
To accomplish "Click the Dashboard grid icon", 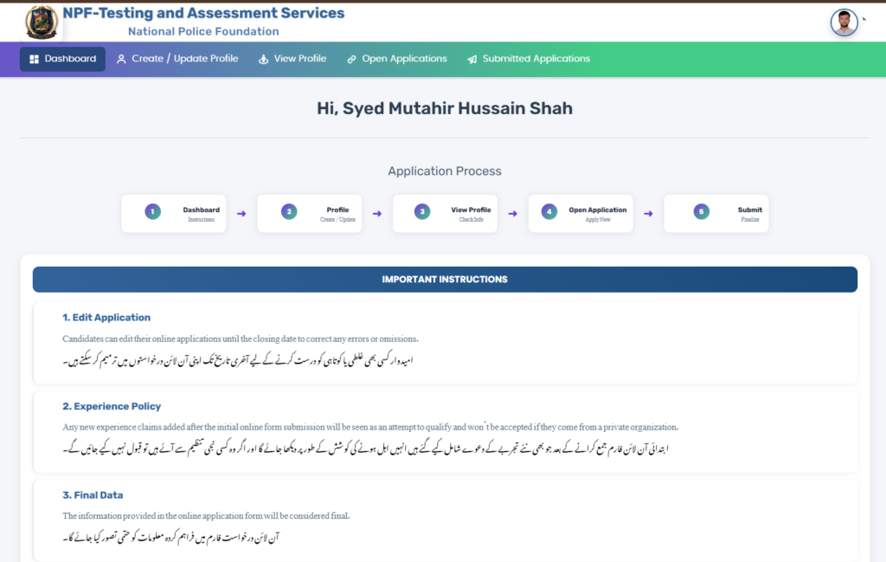I will tap(34, 60).
